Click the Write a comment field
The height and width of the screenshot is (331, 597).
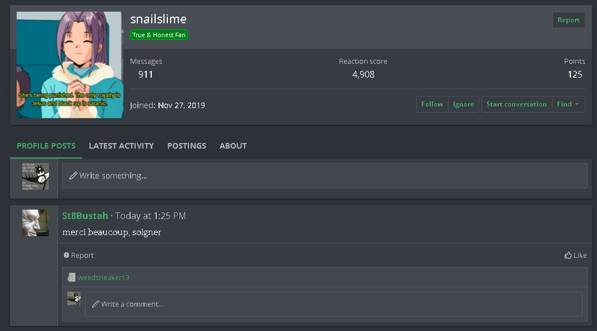coord(334,304)
